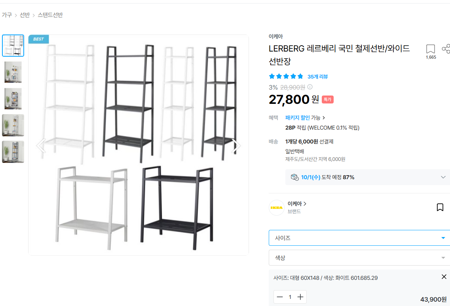Viewport: 450px width, 306px height.
Task: Show next product image with right arrow
Action: pyautogui.click(x=236, y=146)
